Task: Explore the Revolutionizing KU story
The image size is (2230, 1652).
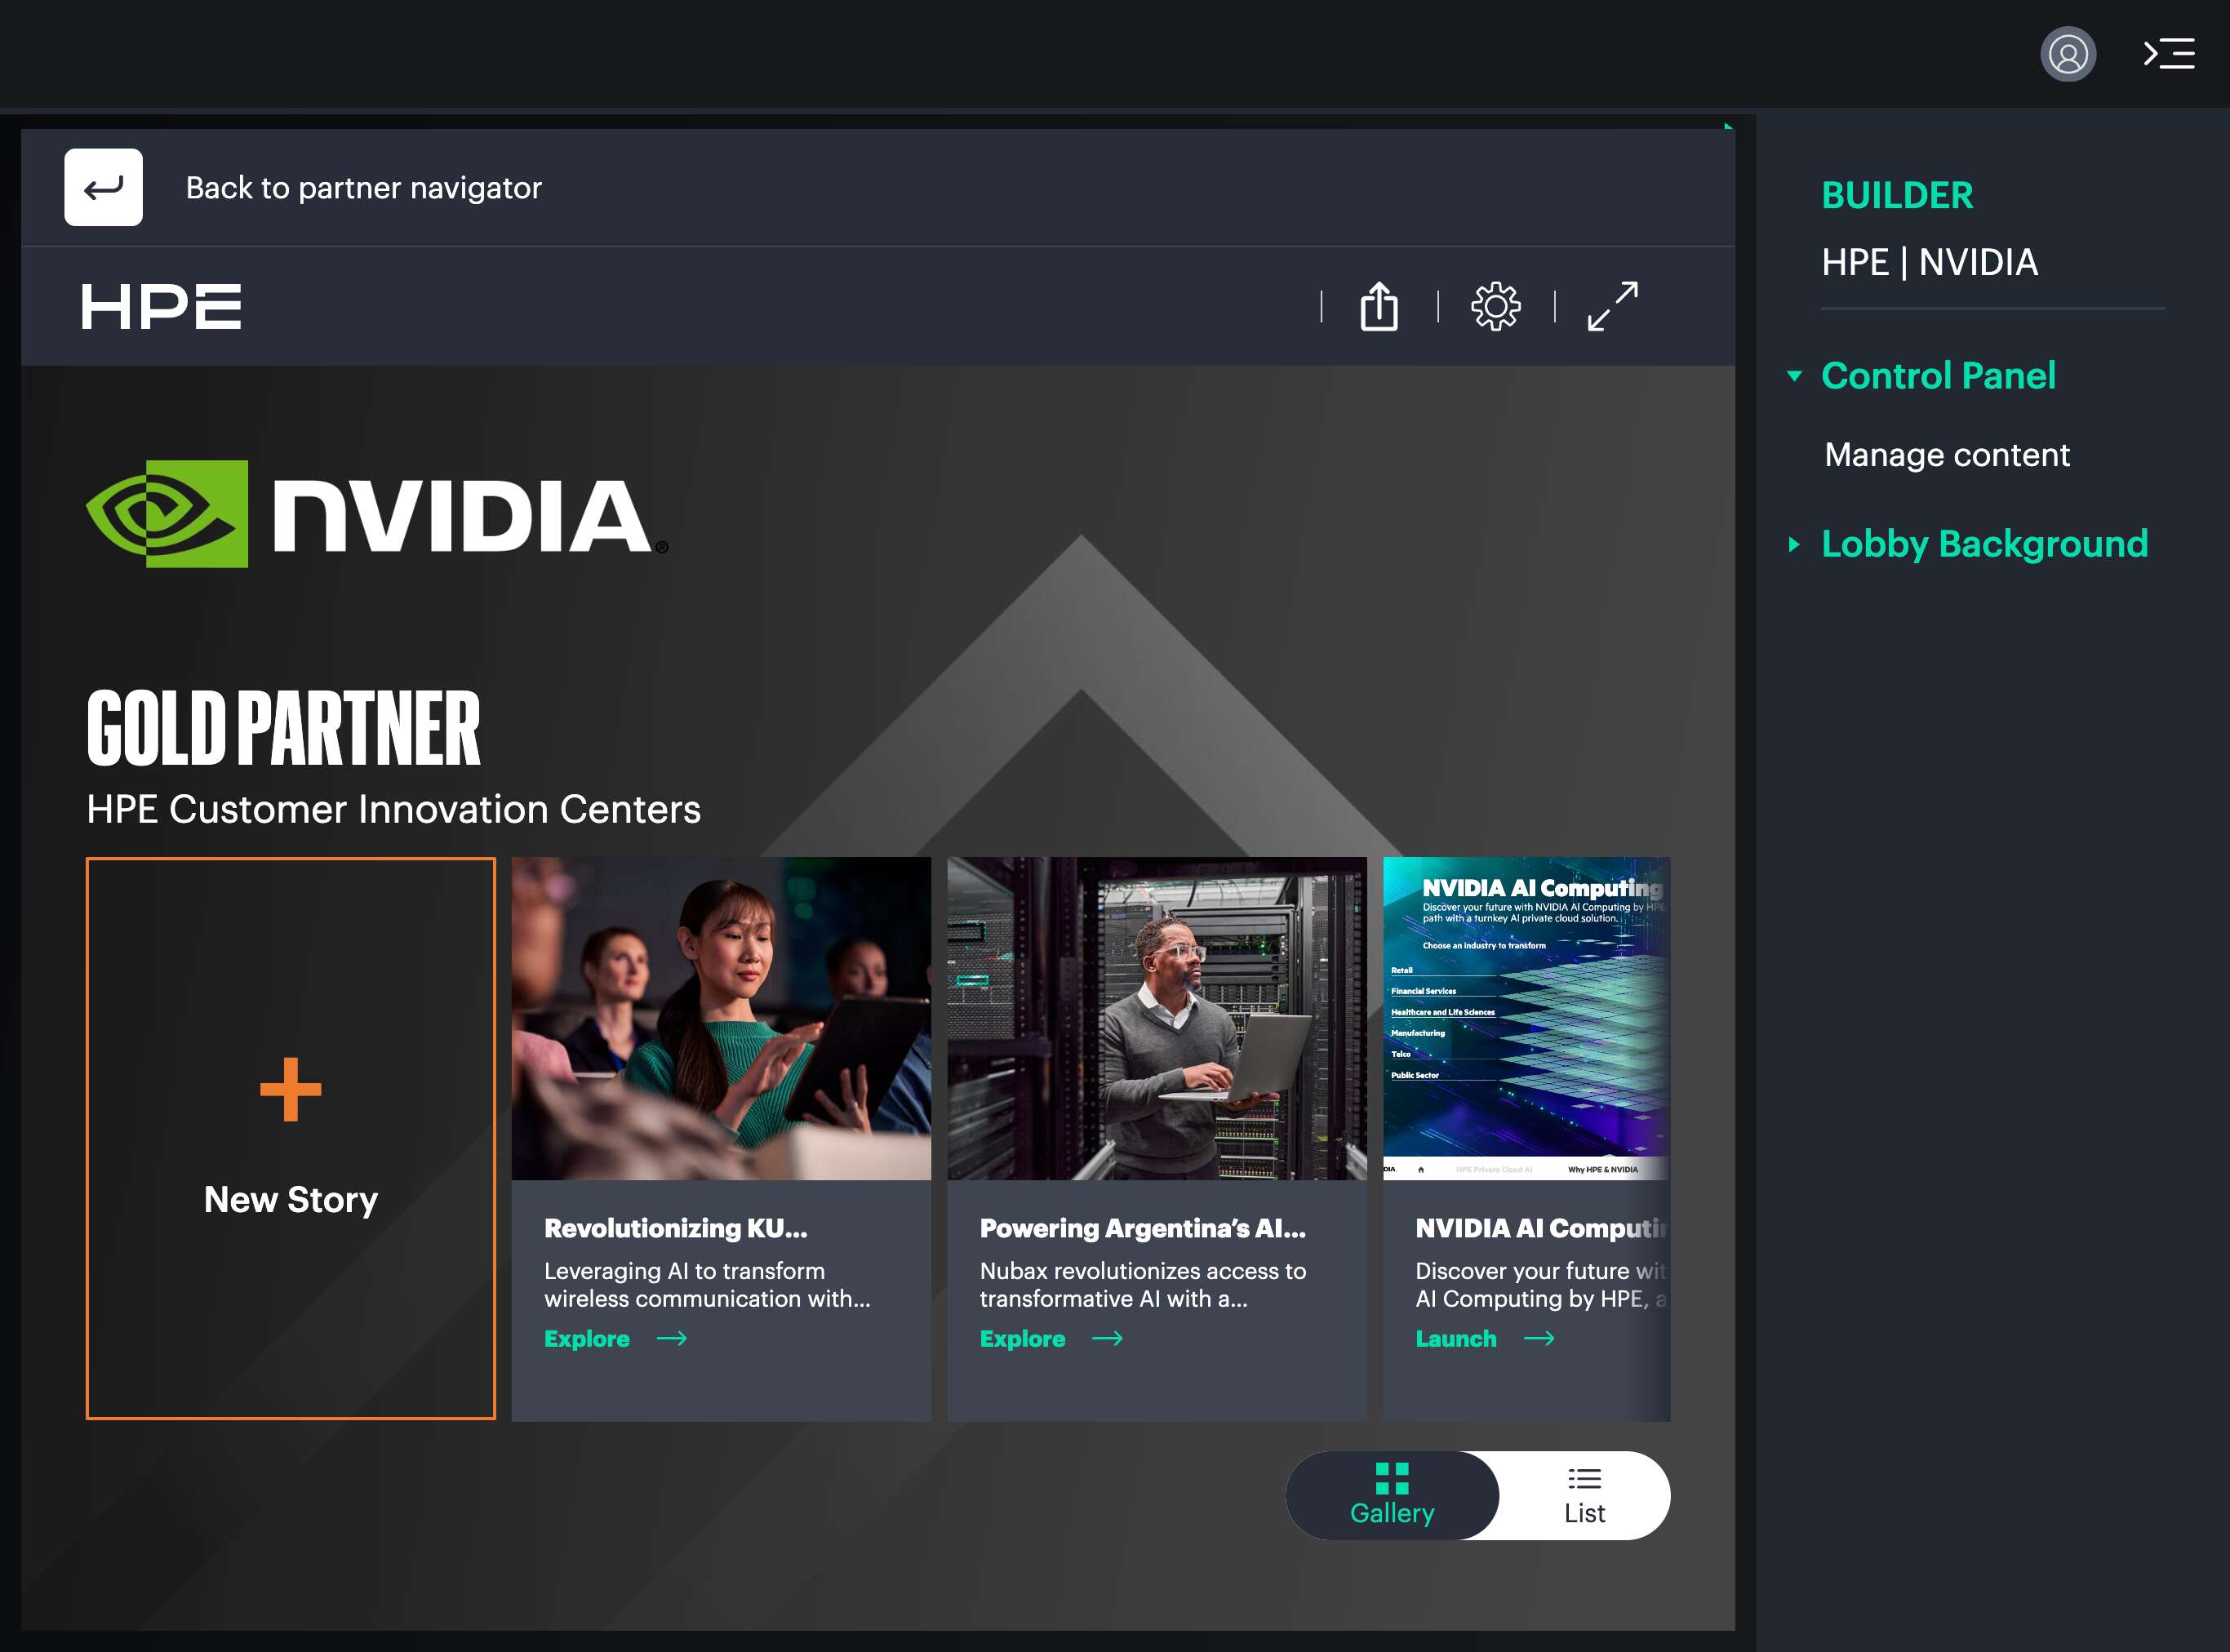Action: (587, 1339)
